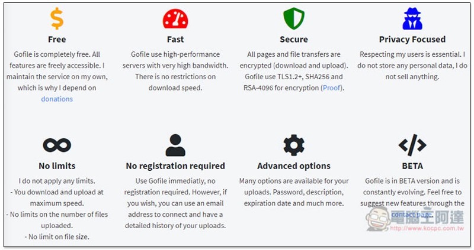
Task: Open the donations link
Action: (57, 99)
